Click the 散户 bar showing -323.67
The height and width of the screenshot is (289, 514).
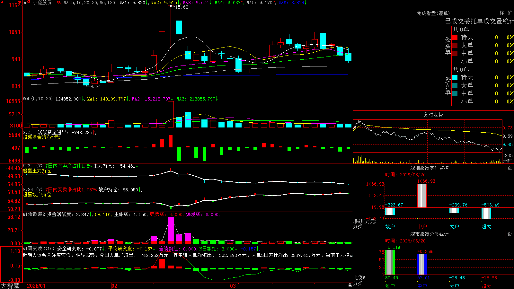(390, 211)
